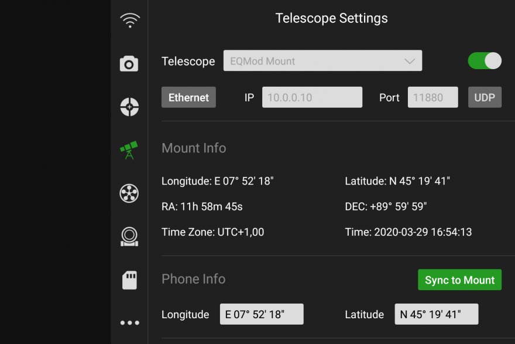Viewport: 515px width, 344px height.
Task: Click the Phone Info Latitude field
Action: point(436,314)
